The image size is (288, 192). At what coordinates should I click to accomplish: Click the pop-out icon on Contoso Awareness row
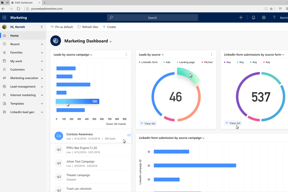(129, 135)
